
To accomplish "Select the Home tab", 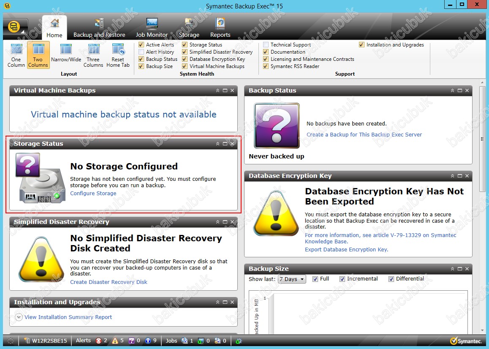I will [x=54, y=27].
